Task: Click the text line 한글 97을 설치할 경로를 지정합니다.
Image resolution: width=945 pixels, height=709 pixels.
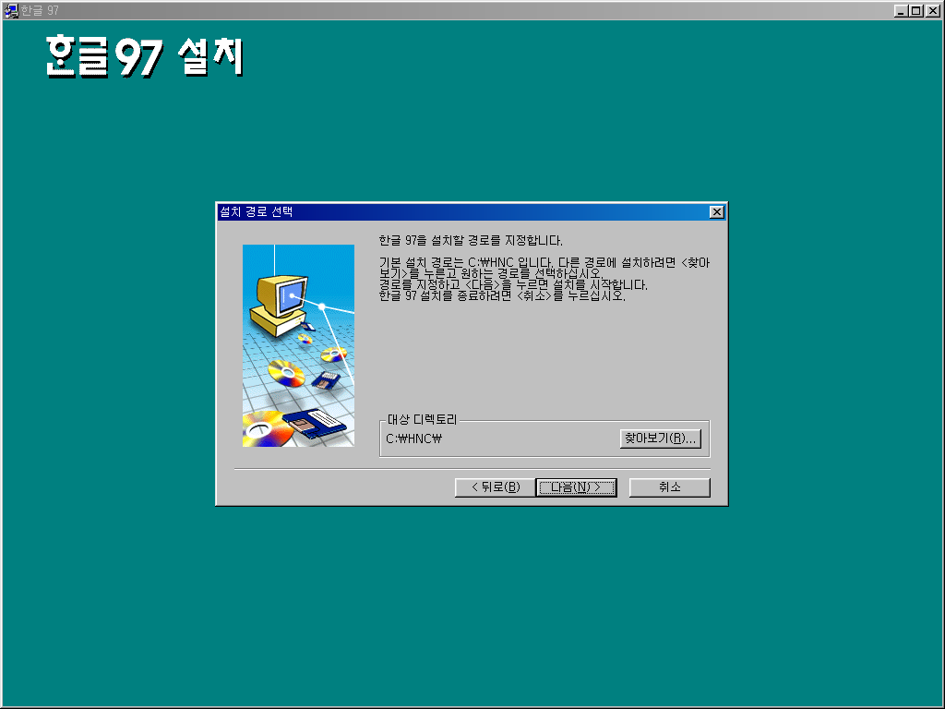Action: (471, 241)
